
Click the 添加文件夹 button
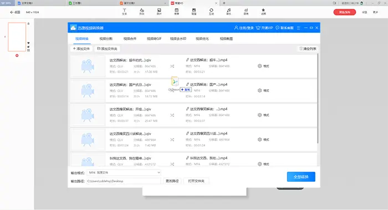click(x=107, y=49)
